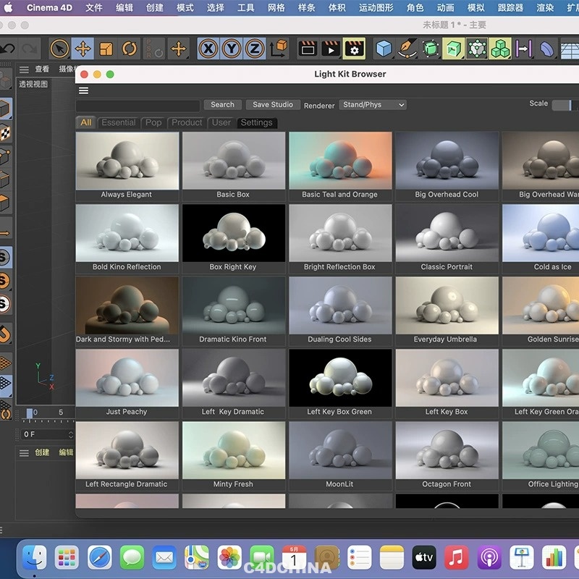This screenshot has width=579, height=579.
Task: Select the Spline Pen tool
Action: [x=407, y=48]
